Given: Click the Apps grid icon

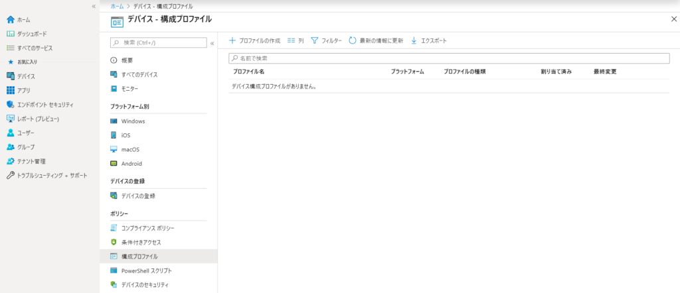Looking at the screenshot, I should [x=11, y=90].
